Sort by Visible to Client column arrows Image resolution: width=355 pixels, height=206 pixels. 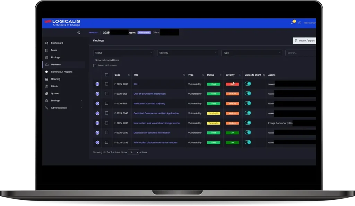(x=264, y=75)
